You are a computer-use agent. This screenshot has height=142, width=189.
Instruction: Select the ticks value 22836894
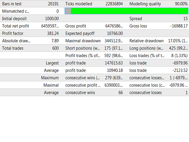114,4
